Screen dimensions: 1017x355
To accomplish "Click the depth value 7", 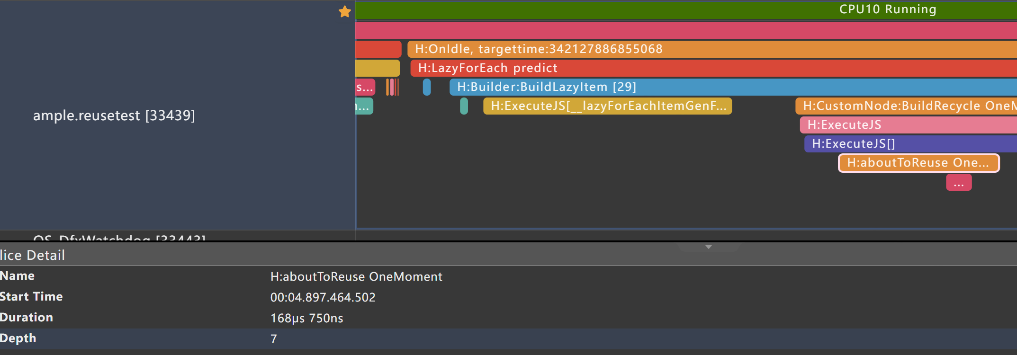I will (x=273, y=339).
